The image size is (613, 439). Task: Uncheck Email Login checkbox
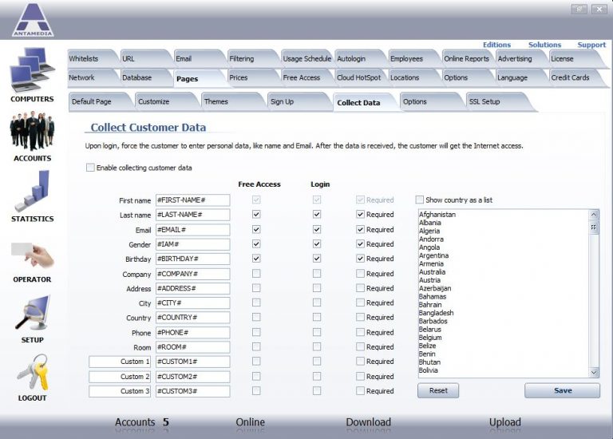click(317, 229)
